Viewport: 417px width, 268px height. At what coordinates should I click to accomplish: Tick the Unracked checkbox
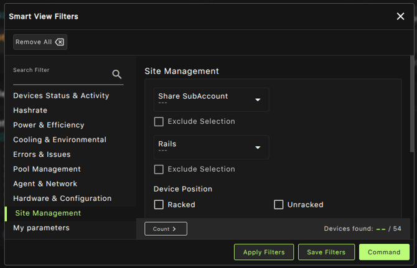[x=279, y=205]
